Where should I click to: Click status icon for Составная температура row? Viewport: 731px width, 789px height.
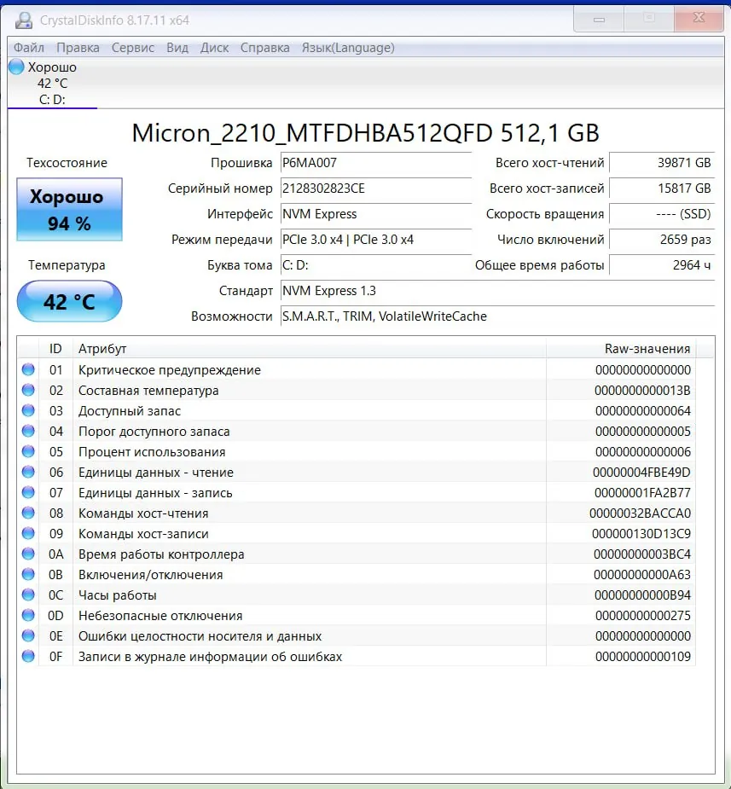click(28, 391)
